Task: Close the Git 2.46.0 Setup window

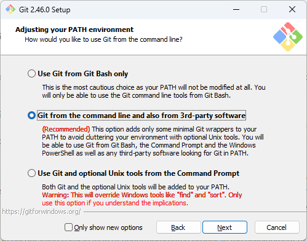Action: click(x=292, y=9)
